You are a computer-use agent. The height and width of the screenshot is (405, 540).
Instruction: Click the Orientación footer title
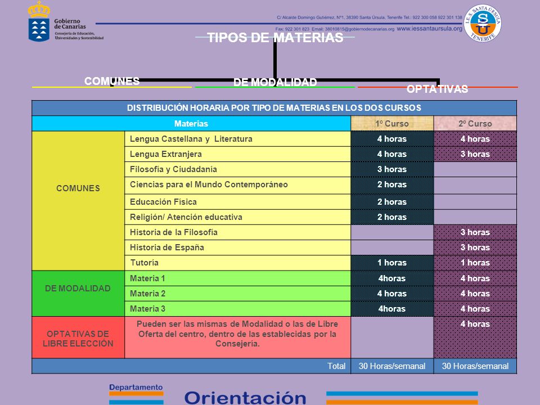tap(245, 398)
